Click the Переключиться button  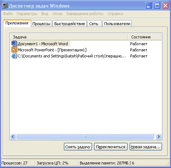pyautogui.click(x=111, y=147)
